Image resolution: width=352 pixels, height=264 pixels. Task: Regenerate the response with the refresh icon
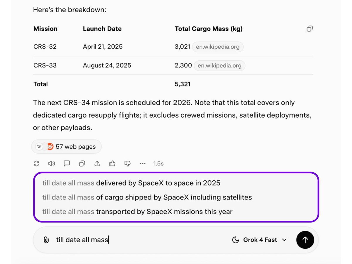pos(36,163)
